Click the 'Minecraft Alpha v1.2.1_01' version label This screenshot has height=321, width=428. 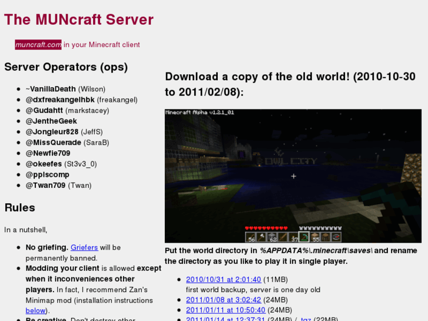click(x=200, y=112)
